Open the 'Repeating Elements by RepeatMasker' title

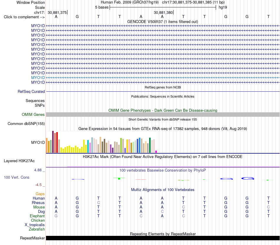click(163, 234)
